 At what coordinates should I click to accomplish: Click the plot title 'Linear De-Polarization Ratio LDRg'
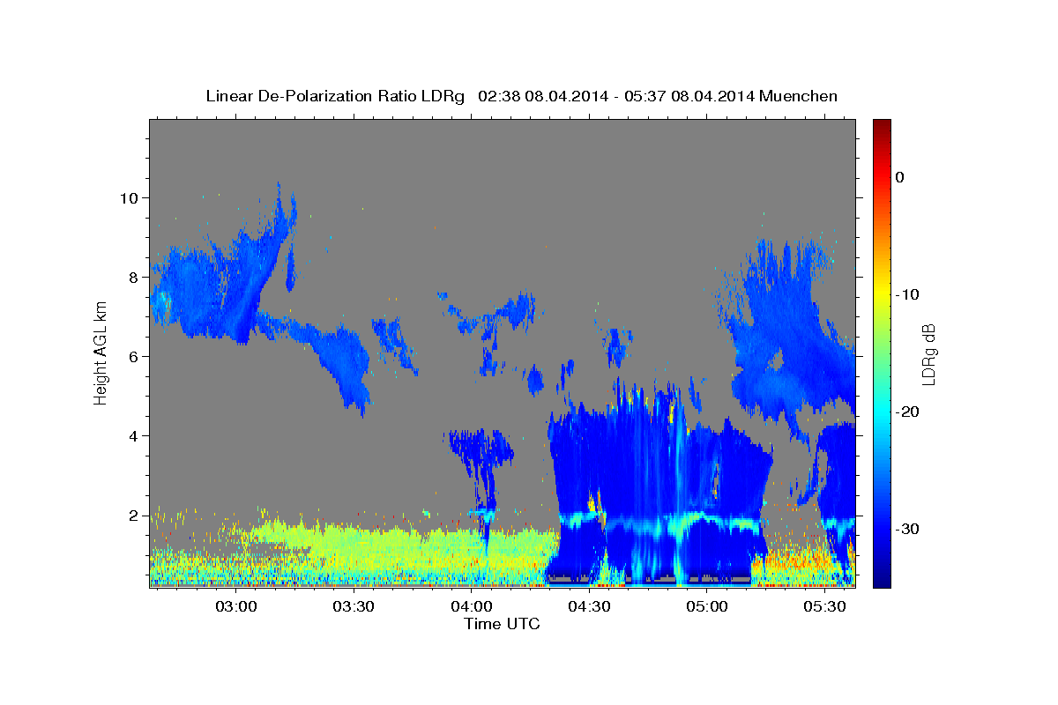pyautogui.click(x=334, y=96)
